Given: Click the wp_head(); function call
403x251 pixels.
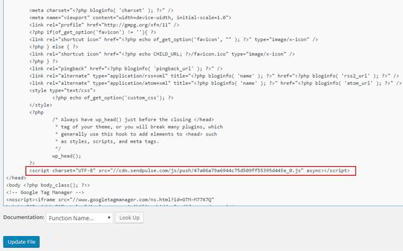Looking at the screenshot, I should click(67, 155).
